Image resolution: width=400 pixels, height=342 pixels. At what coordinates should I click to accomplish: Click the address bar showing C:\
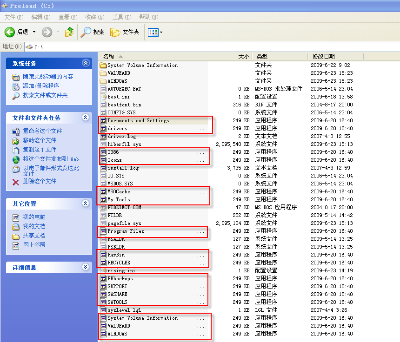tap(212, 47)
